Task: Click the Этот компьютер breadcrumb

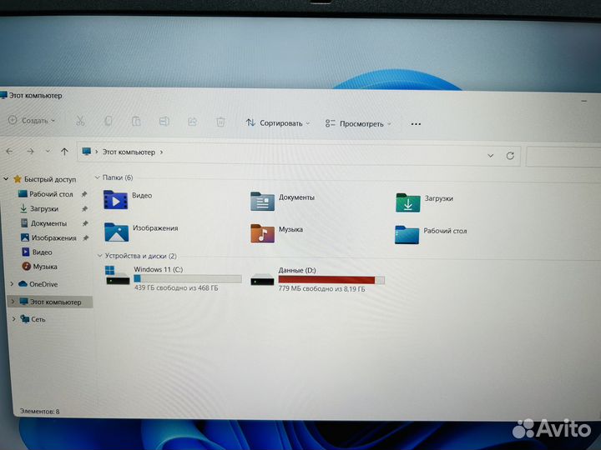Action: (x=129, y=152)
